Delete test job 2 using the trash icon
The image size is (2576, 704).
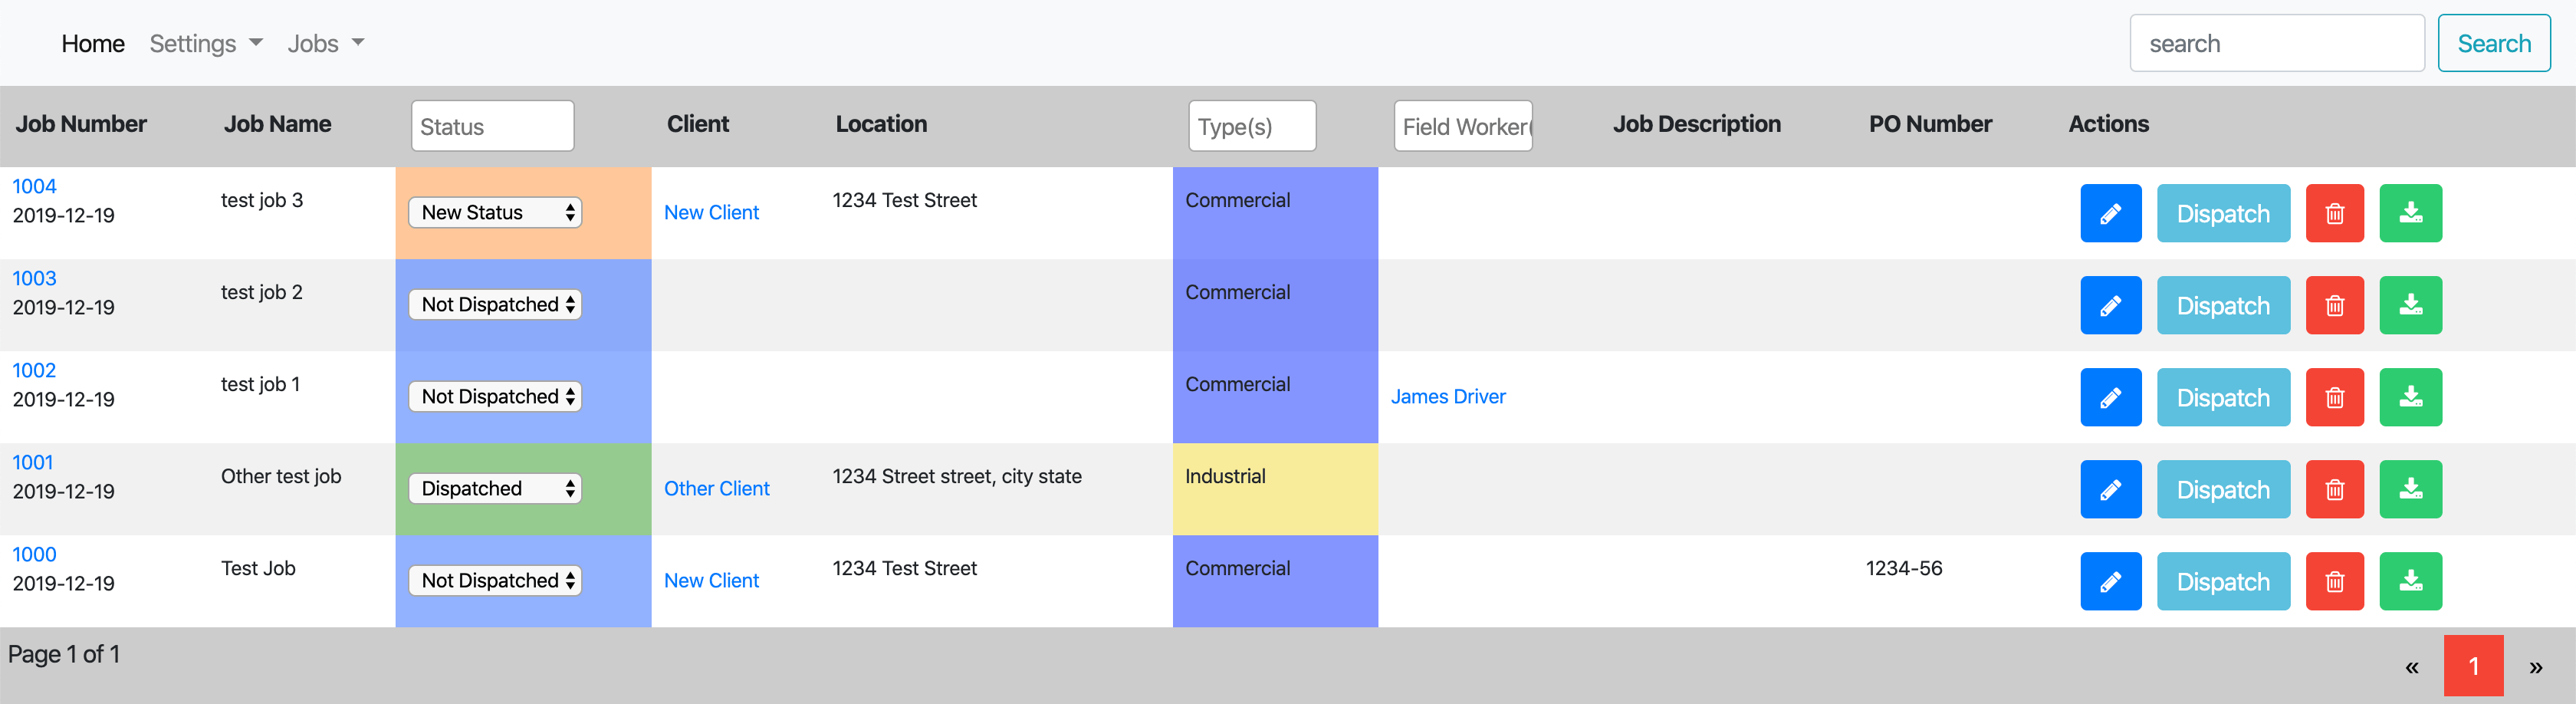click(2335, 305)
